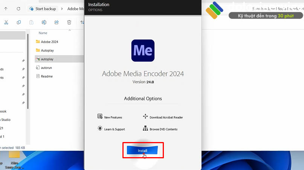The width and height of the screenshot is (304, 170).
Task: Select the Autoplay folder
Action: (x=47, y=50)
